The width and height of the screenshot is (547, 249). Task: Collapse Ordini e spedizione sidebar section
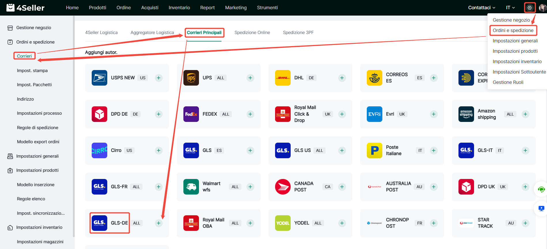click(x=35, y=42)
